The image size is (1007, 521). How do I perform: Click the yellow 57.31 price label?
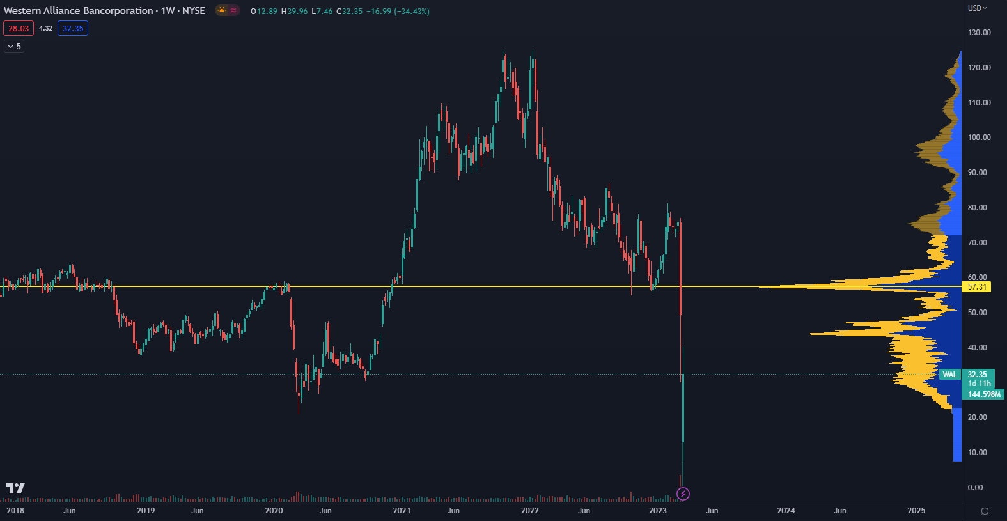click(x=977, y=287)
